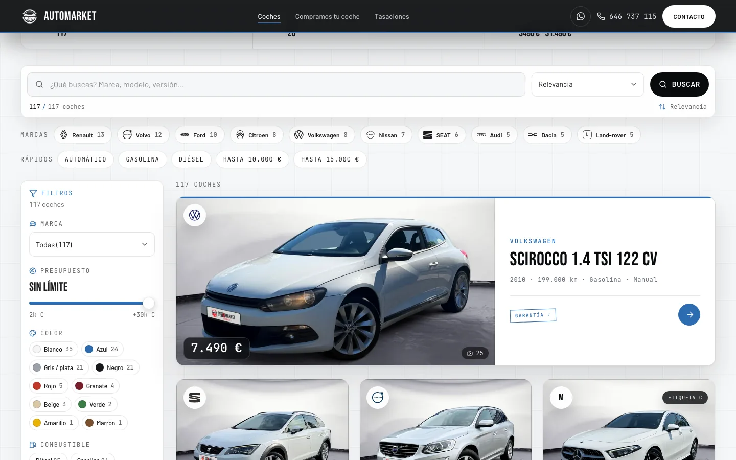Apply Hasta 15.000 € quick filter

click(330, 159)
